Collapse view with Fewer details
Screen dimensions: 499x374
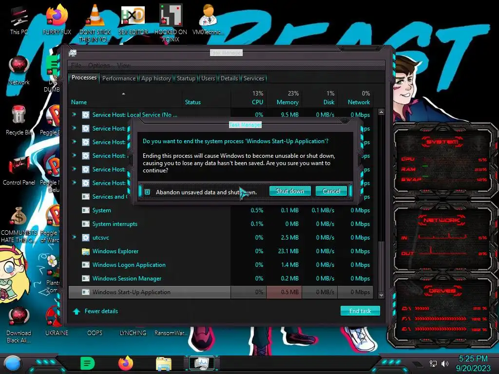click(95, 311)
